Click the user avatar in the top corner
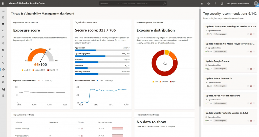The image size is (259, 137). pyautogui.click(x=256, y=4)
